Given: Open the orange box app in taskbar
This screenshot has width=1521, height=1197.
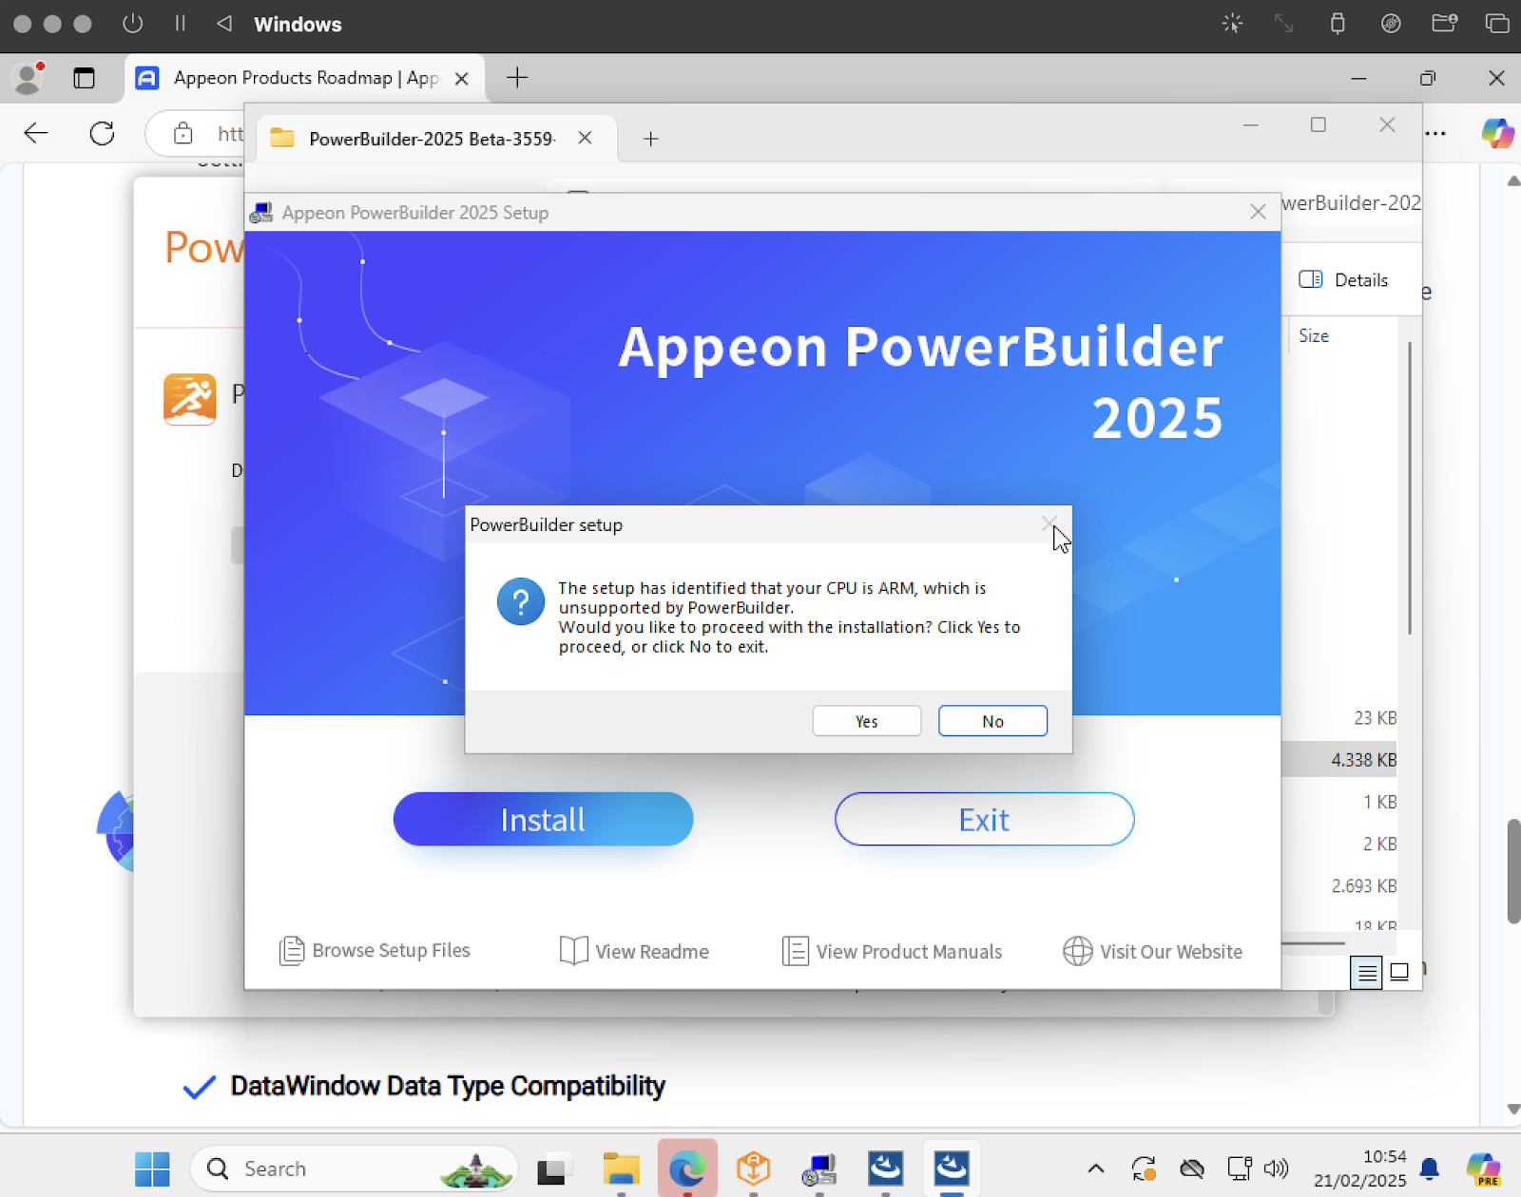Looking at the screenshot, I should [x=753, y=1168].
